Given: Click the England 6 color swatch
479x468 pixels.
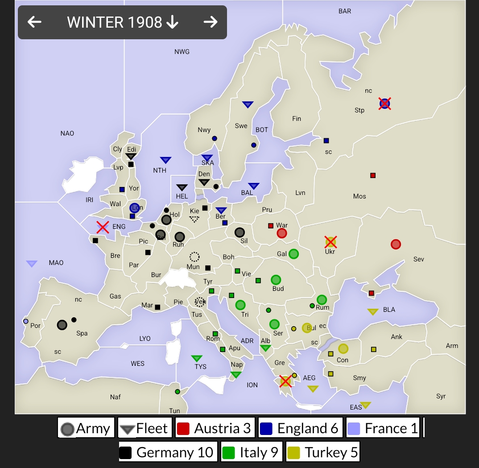Looking at the screenshot, I should [x=266, y=428].
